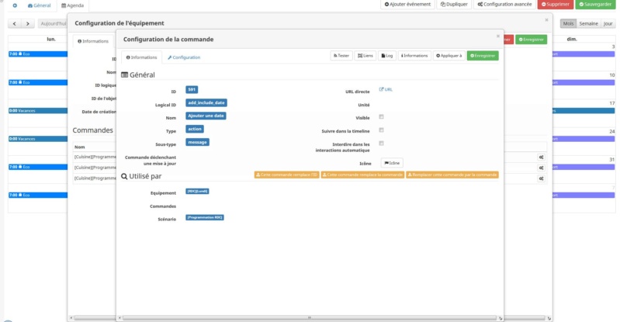Click the resize grip of command dialog
620x322 pixels.
click(501, 318)
